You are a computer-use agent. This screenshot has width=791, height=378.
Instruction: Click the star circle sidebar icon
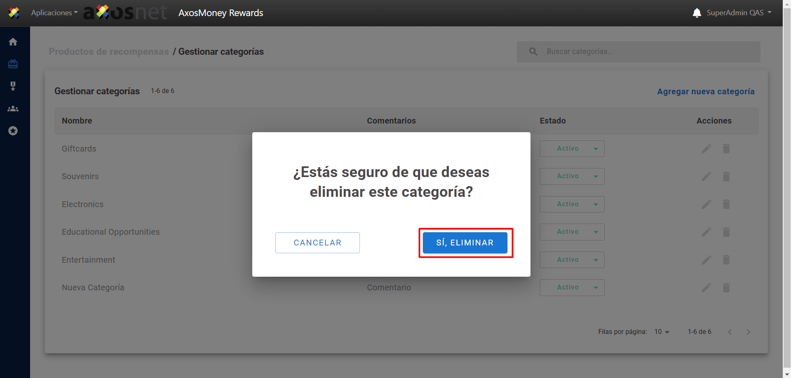click(13, 131)
